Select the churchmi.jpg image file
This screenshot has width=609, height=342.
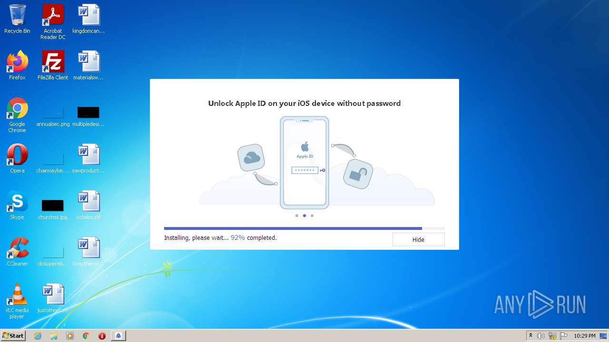pyautogui.click(x=53, y=209)
